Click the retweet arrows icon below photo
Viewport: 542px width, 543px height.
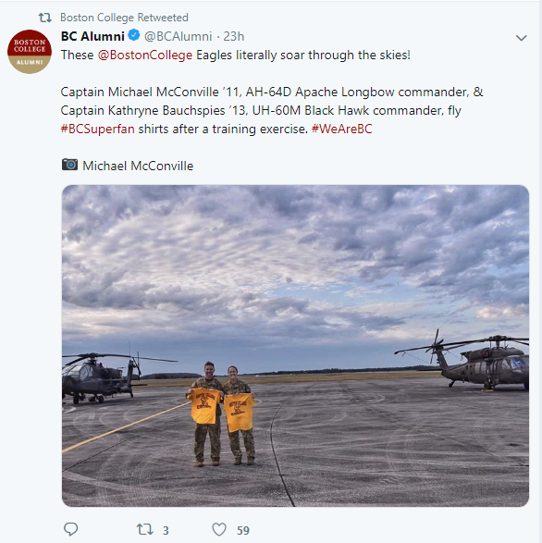click(145, 529)
